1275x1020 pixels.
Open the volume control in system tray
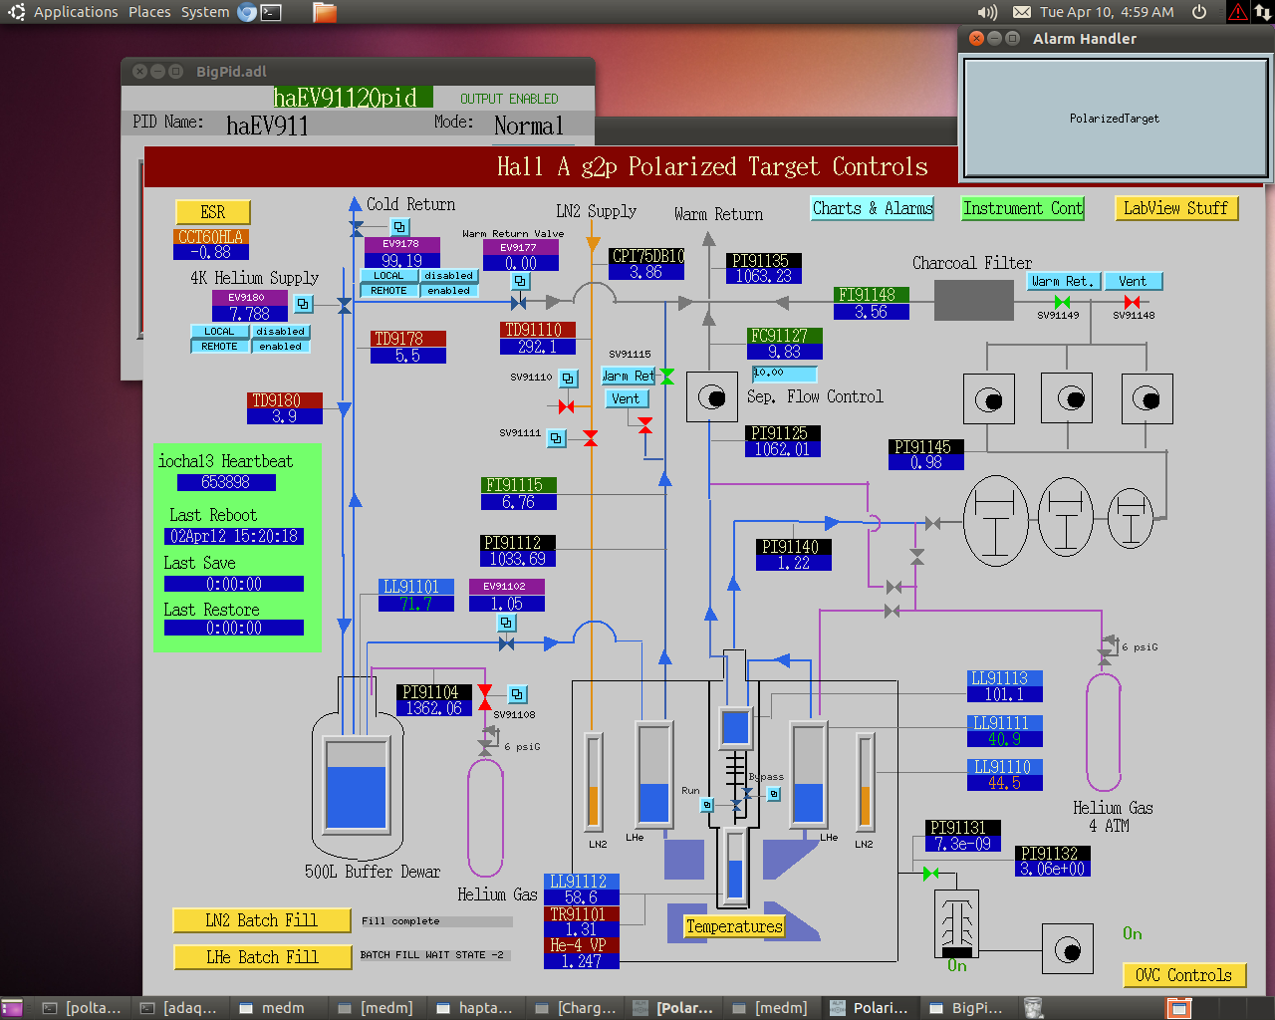tap(987, 12)
